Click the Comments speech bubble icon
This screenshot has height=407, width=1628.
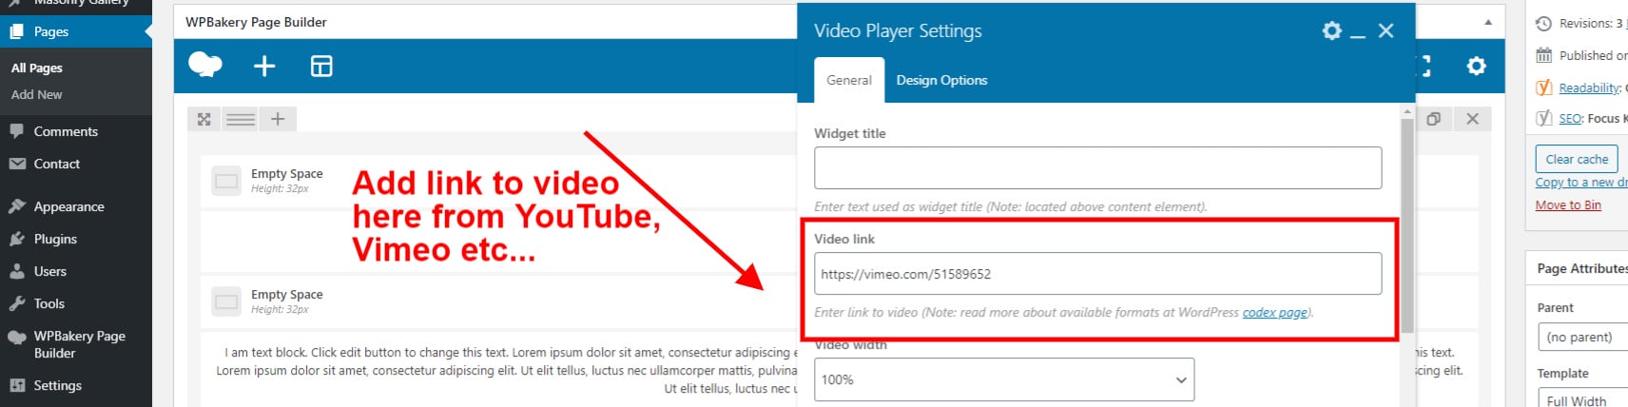[x=17, y=131]
